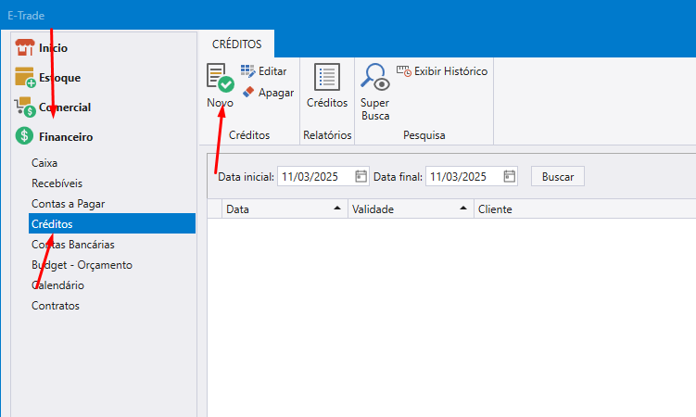Screen dimensions: 696x417
Task: Open Contratos in the Financeiro menu
Action: (56, 306)
